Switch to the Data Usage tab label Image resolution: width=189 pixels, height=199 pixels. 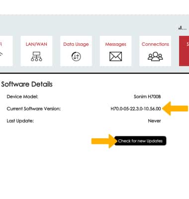(x=76, y=44)
